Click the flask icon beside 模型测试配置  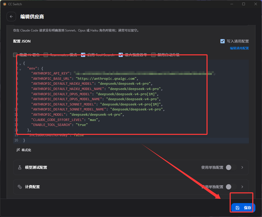click(x=20, y=167)
